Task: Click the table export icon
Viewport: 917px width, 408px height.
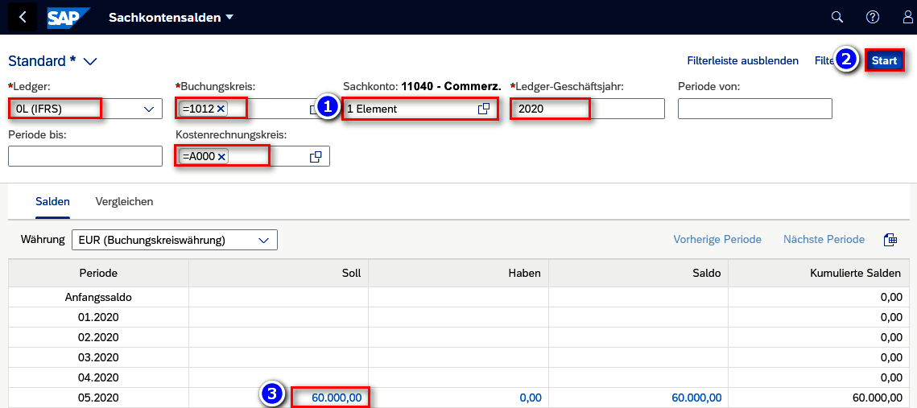Action: 890,240
